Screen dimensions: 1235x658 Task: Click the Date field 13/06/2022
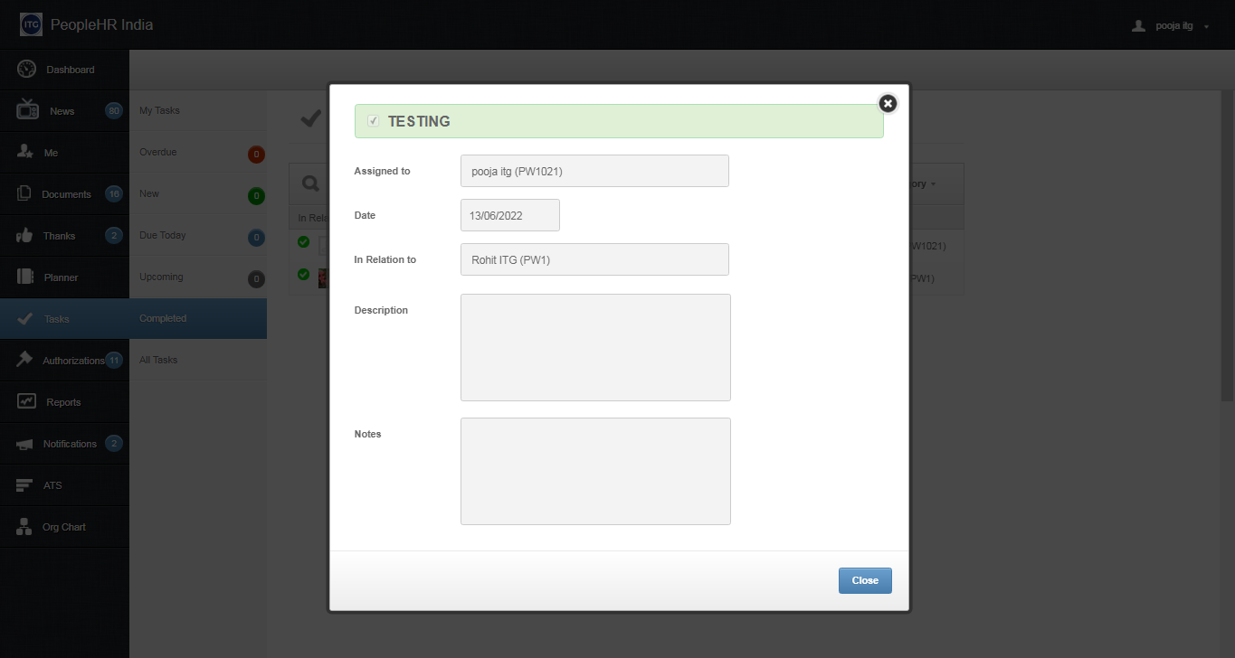click(510, 215)
